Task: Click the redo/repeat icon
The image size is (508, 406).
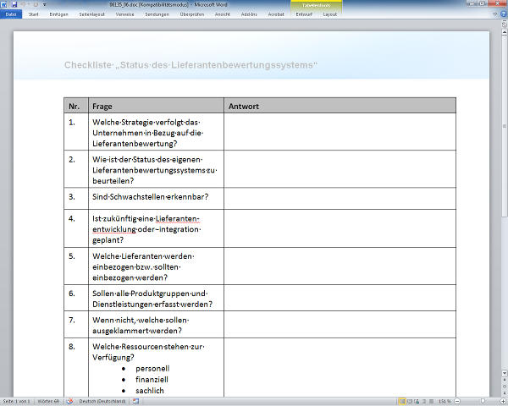Action: click(36, 4)
